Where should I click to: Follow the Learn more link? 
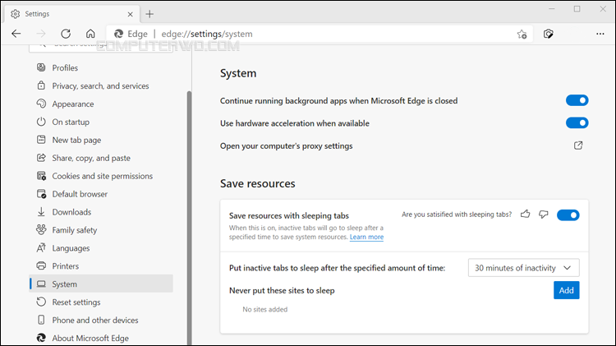[x=366, y=237]
